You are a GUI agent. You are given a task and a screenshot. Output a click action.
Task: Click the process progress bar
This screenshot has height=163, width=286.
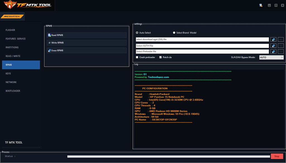(169, 156)
